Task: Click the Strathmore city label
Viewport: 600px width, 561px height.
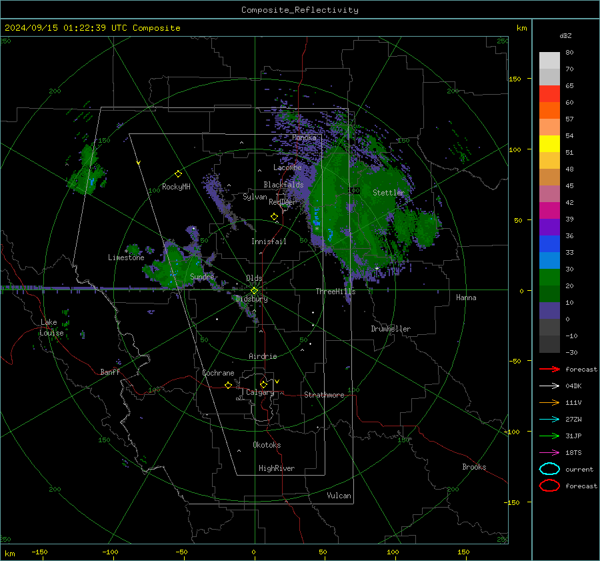Action: [324, 395]
